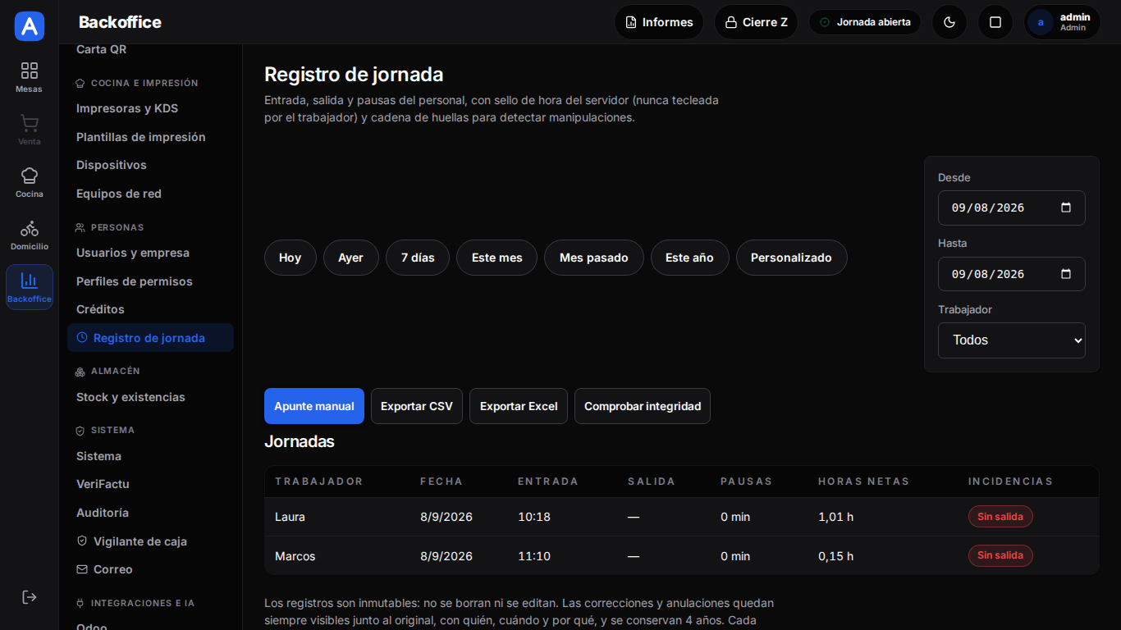Click the Sin salida badge for Laura
Viewport: 1121px width, 630px height.
point(1000,517)
